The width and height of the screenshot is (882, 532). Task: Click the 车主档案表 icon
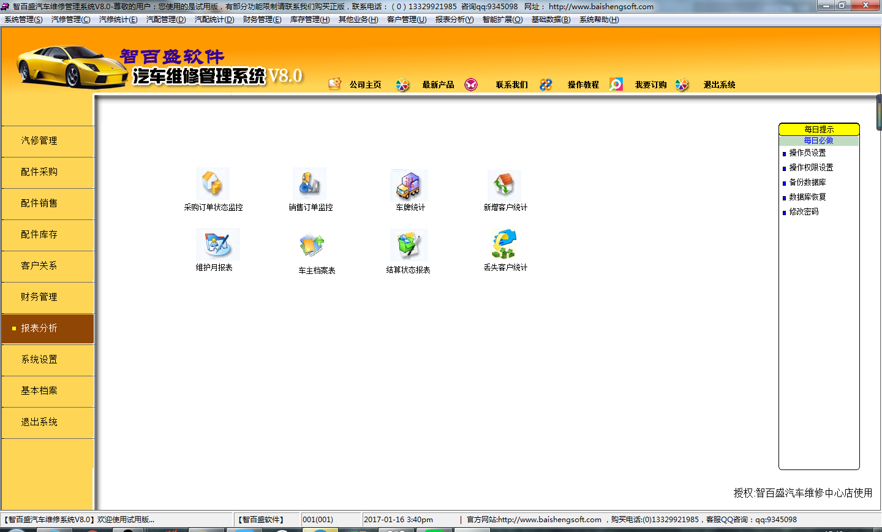point(312,246)
